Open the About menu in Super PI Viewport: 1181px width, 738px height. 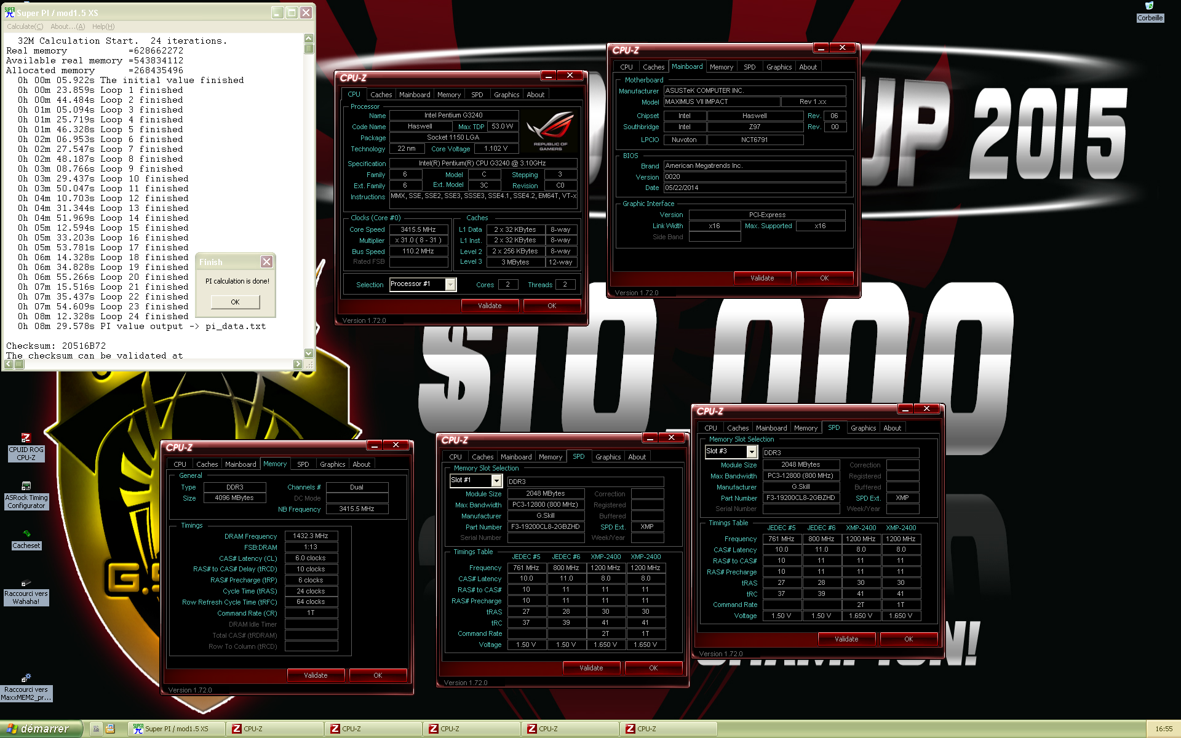(x=68, y=26)
